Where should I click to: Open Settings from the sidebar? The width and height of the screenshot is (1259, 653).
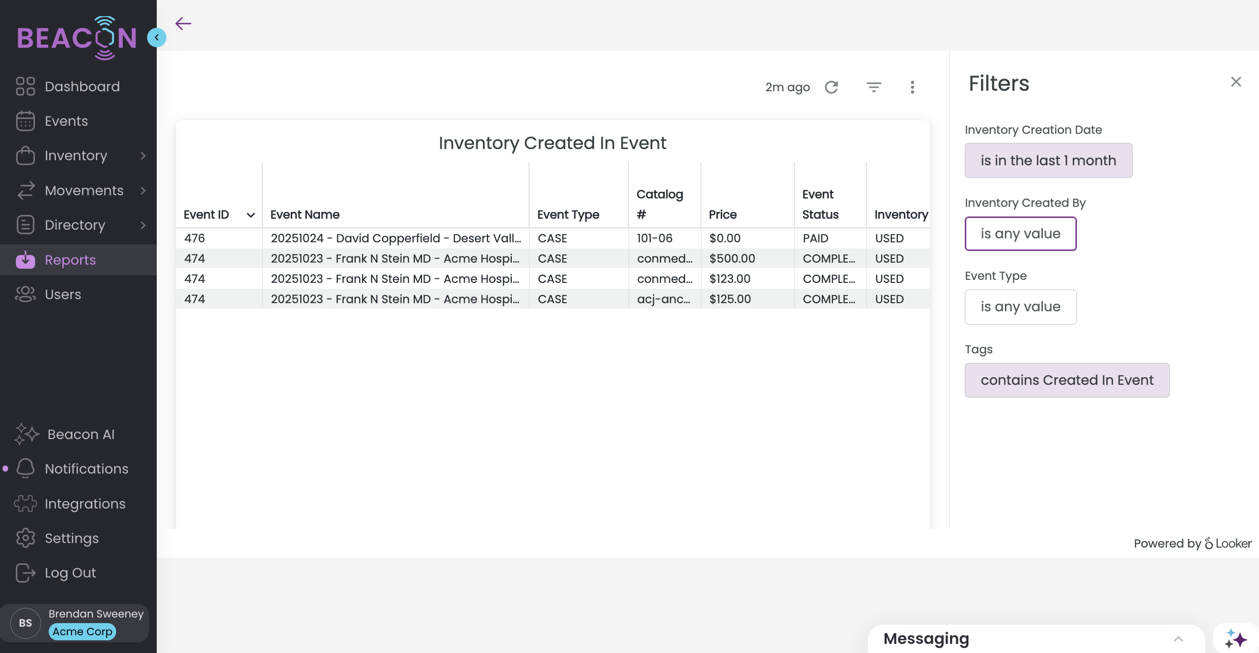tap(72, 538)
